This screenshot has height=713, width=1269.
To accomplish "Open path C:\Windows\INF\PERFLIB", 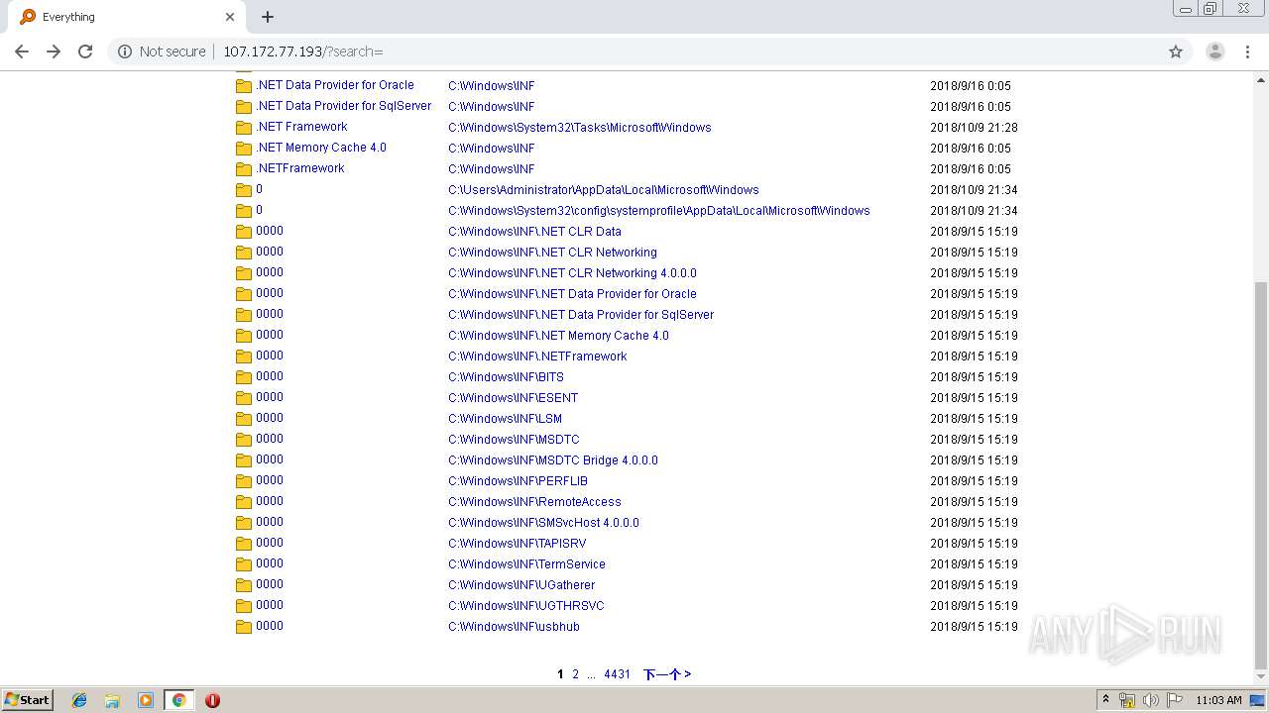I will click(x=518, y=481).
